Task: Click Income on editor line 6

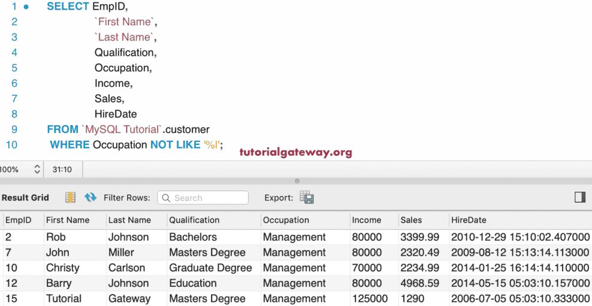Action: pyautogui.click(x=112, y=83)
